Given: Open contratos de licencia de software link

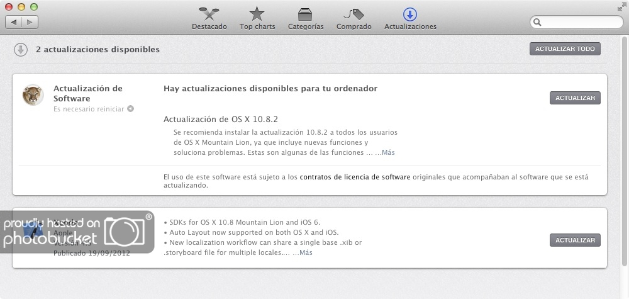Looking at the screenshot, I should (x=355, y=177).
